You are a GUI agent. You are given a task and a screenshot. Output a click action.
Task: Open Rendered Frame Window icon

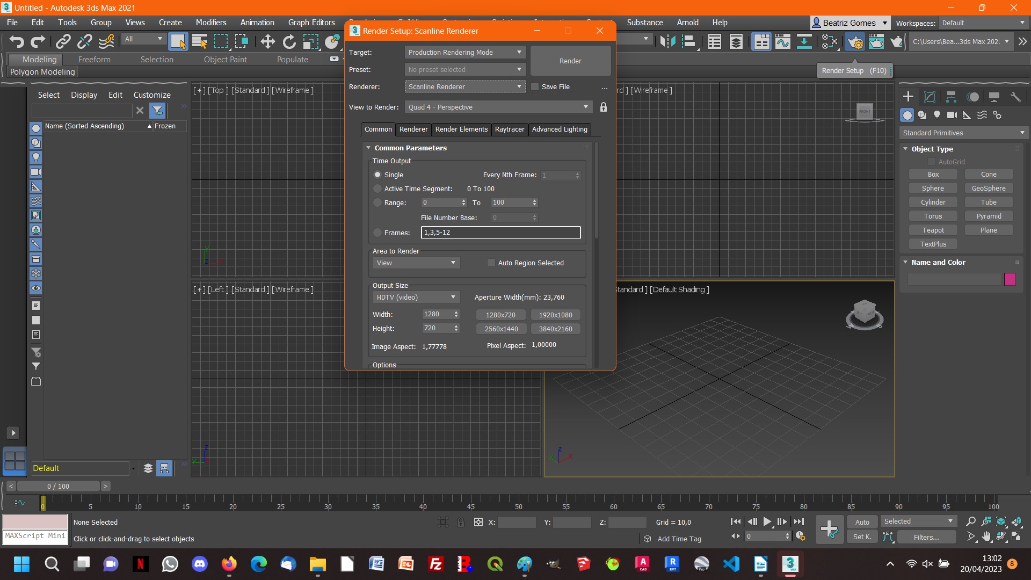pyautogui.click(x=876, y=41)
